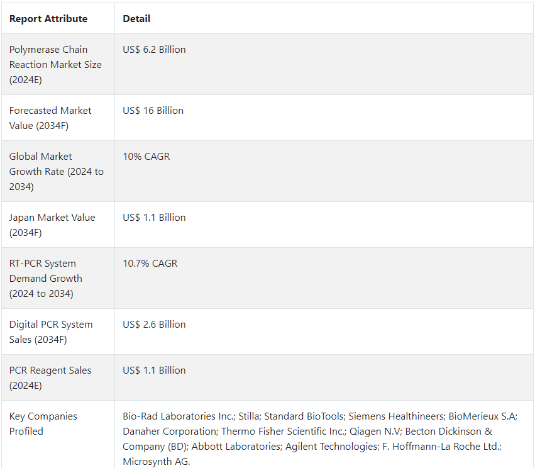Click the 10.7% CAGR value
Viewport: 535px width, 468px height.
(150, 264)
